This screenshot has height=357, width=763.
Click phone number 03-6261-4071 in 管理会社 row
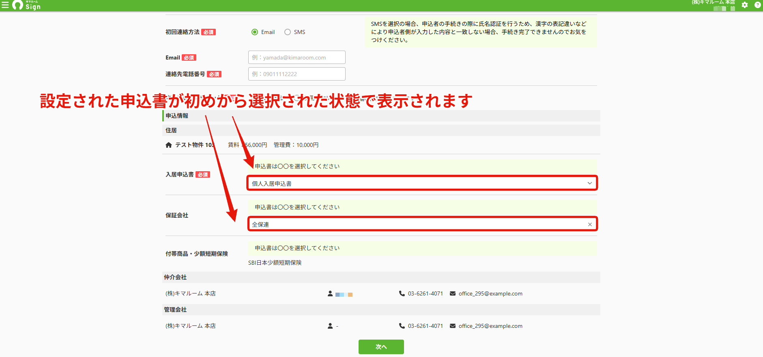click(x=426, y=326)
